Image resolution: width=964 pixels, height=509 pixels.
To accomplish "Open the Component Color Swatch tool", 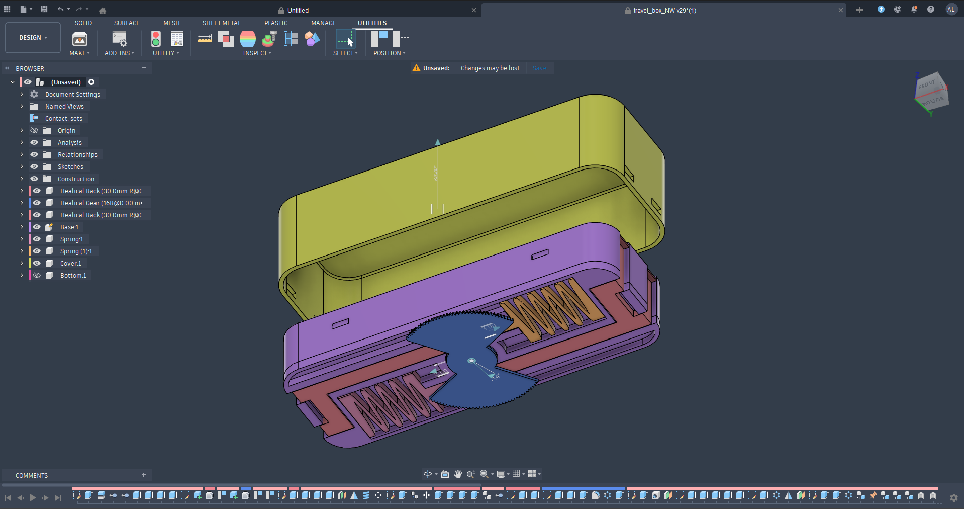I will (312, 39).
